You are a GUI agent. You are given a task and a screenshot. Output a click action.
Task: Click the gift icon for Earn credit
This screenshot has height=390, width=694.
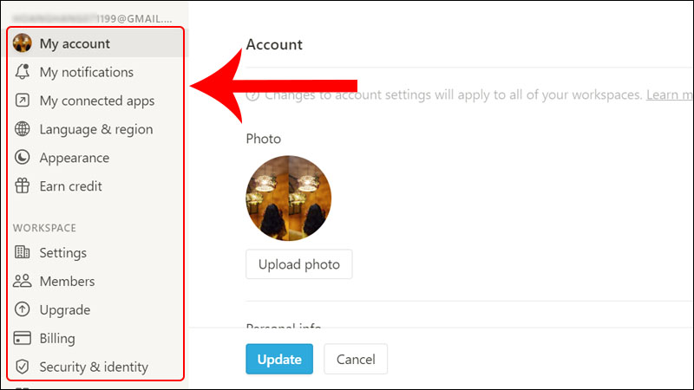coord(23,186)
